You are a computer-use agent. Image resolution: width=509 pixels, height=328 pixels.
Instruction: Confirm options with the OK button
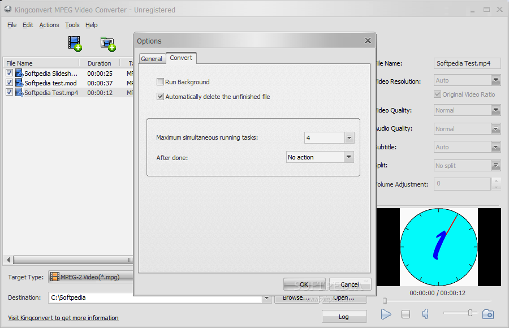(x=304, y=284)
